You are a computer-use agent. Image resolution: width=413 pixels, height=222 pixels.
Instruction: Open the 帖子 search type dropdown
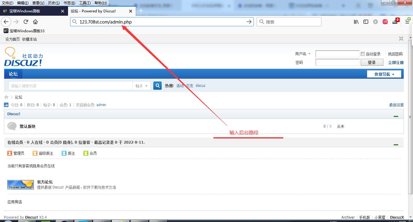coord(141,86)
